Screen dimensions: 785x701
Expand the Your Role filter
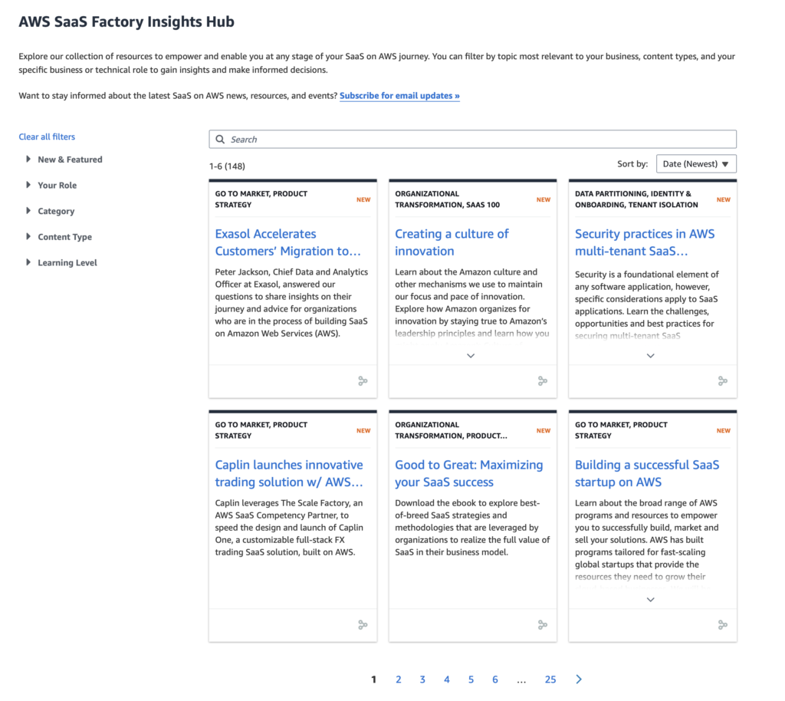click(x=57, y=186)
